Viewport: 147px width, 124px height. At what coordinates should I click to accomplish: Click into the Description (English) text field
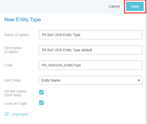(91, 50)
